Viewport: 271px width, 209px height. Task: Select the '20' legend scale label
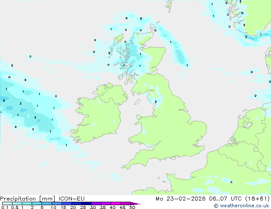(73, 207)
